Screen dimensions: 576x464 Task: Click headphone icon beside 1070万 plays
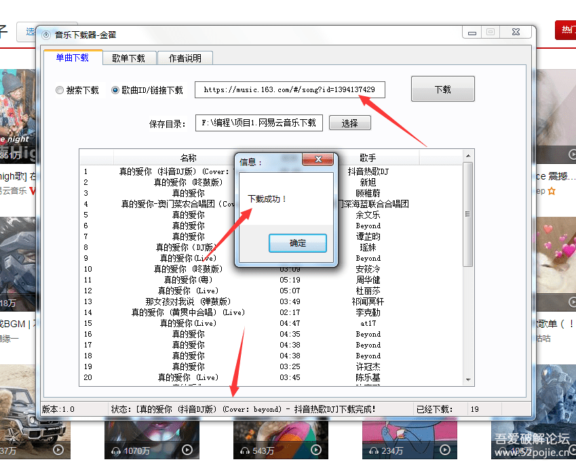coord(116,451)
